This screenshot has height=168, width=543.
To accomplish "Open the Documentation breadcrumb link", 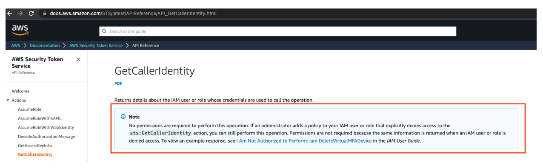I will point(45,45).
